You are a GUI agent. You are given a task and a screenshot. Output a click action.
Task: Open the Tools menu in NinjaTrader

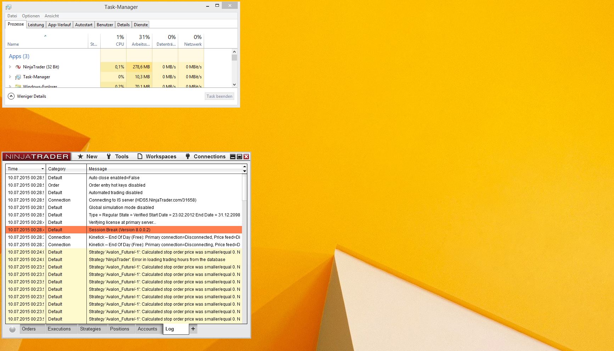(118, 157)
